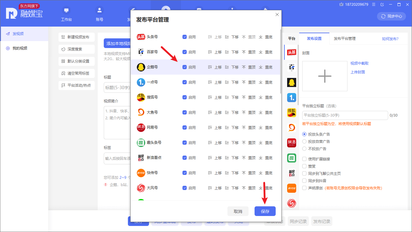Click 置底 for 大鱼号 row

[266, 112]
